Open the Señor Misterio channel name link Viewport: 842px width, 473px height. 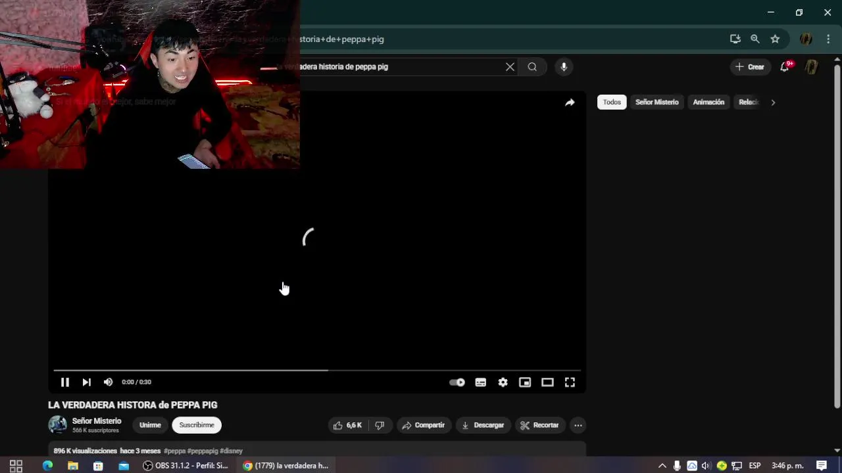(x=97, y=421)
